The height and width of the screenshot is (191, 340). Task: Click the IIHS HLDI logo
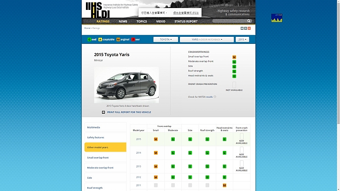click(x=98, y=10)
